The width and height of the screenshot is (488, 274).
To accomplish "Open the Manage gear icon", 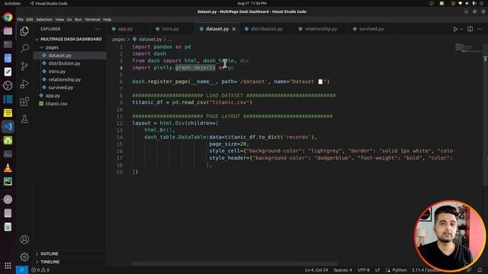I will pos(24,256).
